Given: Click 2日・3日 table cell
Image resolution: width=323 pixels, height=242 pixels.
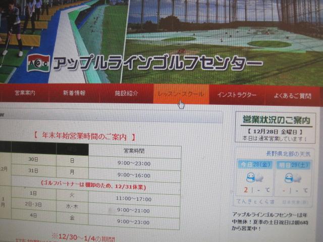Looking at the screenshot, I should [x=33, y=204].
